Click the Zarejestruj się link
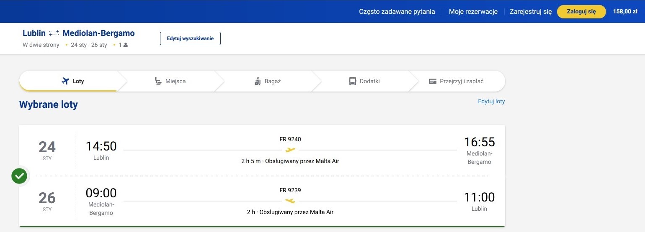Viewport: 645px width, 232px height. 531,12
